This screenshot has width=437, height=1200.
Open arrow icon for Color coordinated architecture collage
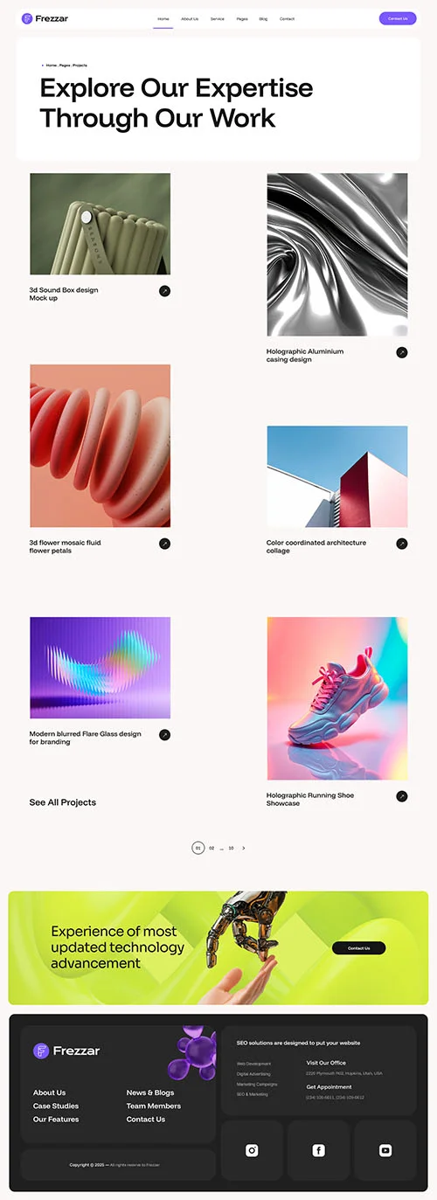pos(402,544)
